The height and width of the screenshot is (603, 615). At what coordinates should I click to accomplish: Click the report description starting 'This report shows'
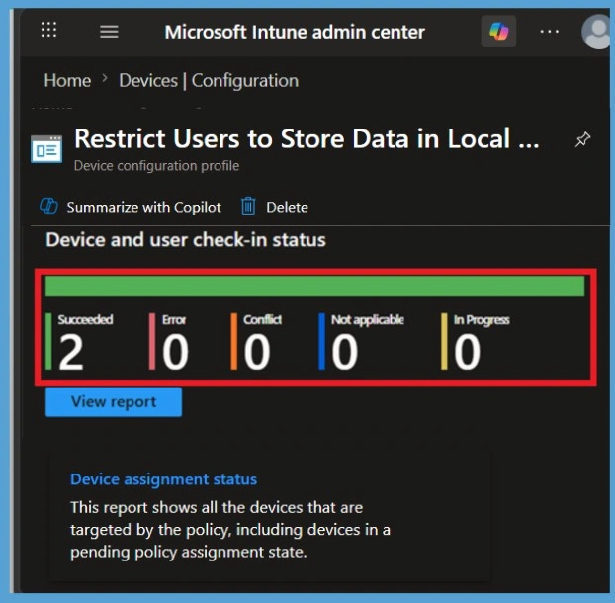coord(230,530)
